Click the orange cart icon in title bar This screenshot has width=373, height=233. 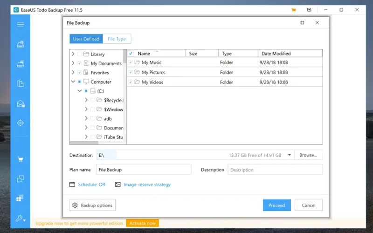coord(294,10)
